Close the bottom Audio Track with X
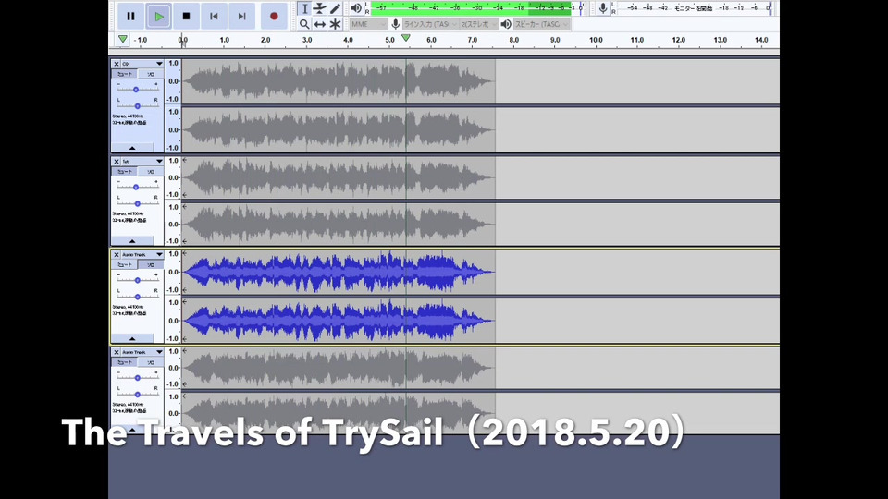888x499 pixels. [x=117, y=352]
